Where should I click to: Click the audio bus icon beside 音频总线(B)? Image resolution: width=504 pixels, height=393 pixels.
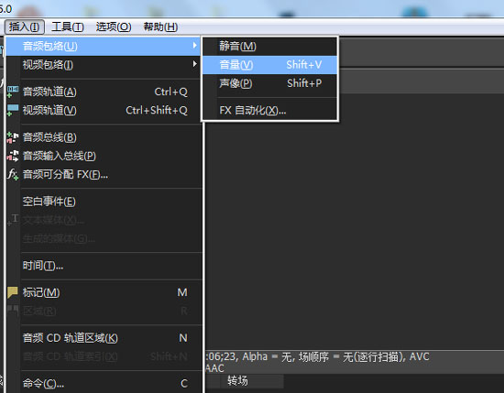click(x=13, y=137)
